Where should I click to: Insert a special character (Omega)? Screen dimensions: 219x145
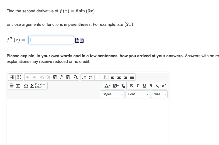click(x=26, y=86)
